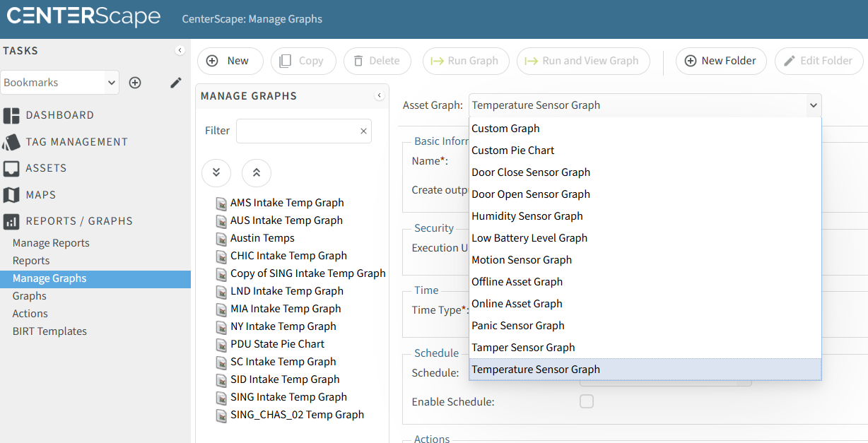Click the Run Graph button
This screenshot has width=868, height=443.
point(465,61)
